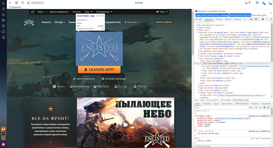Click Скачать игру download button

[99, 70]
